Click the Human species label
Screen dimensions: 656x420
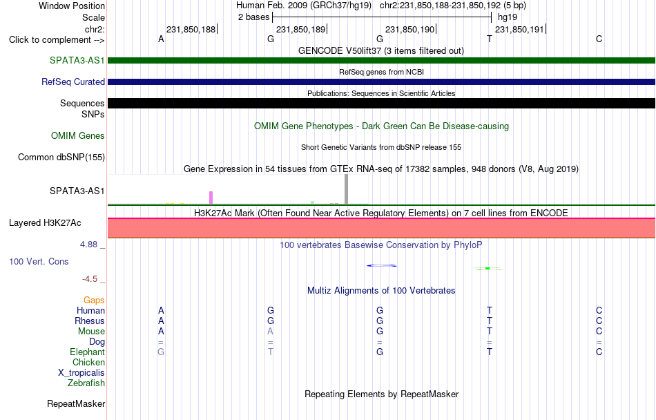(x=90, y=310)
